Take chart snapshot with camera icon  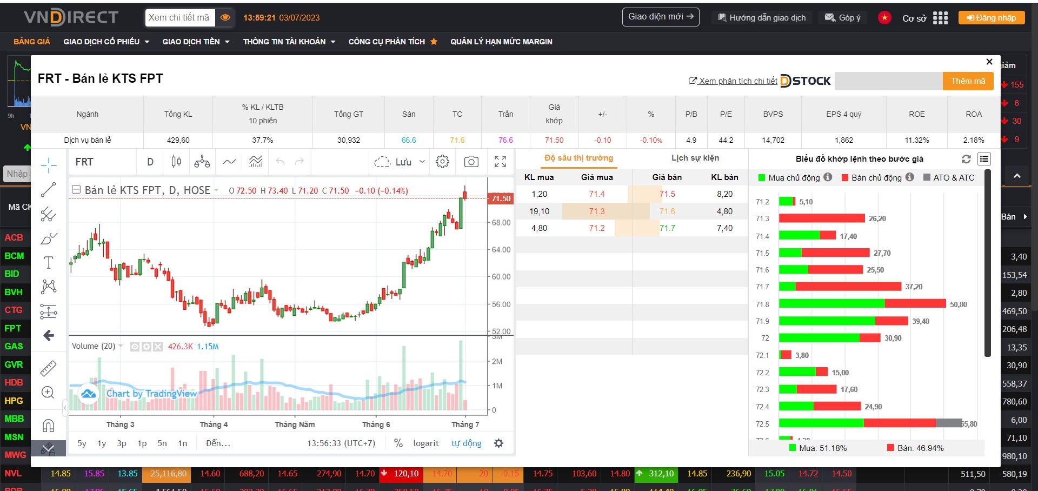[x=471, y=162]
